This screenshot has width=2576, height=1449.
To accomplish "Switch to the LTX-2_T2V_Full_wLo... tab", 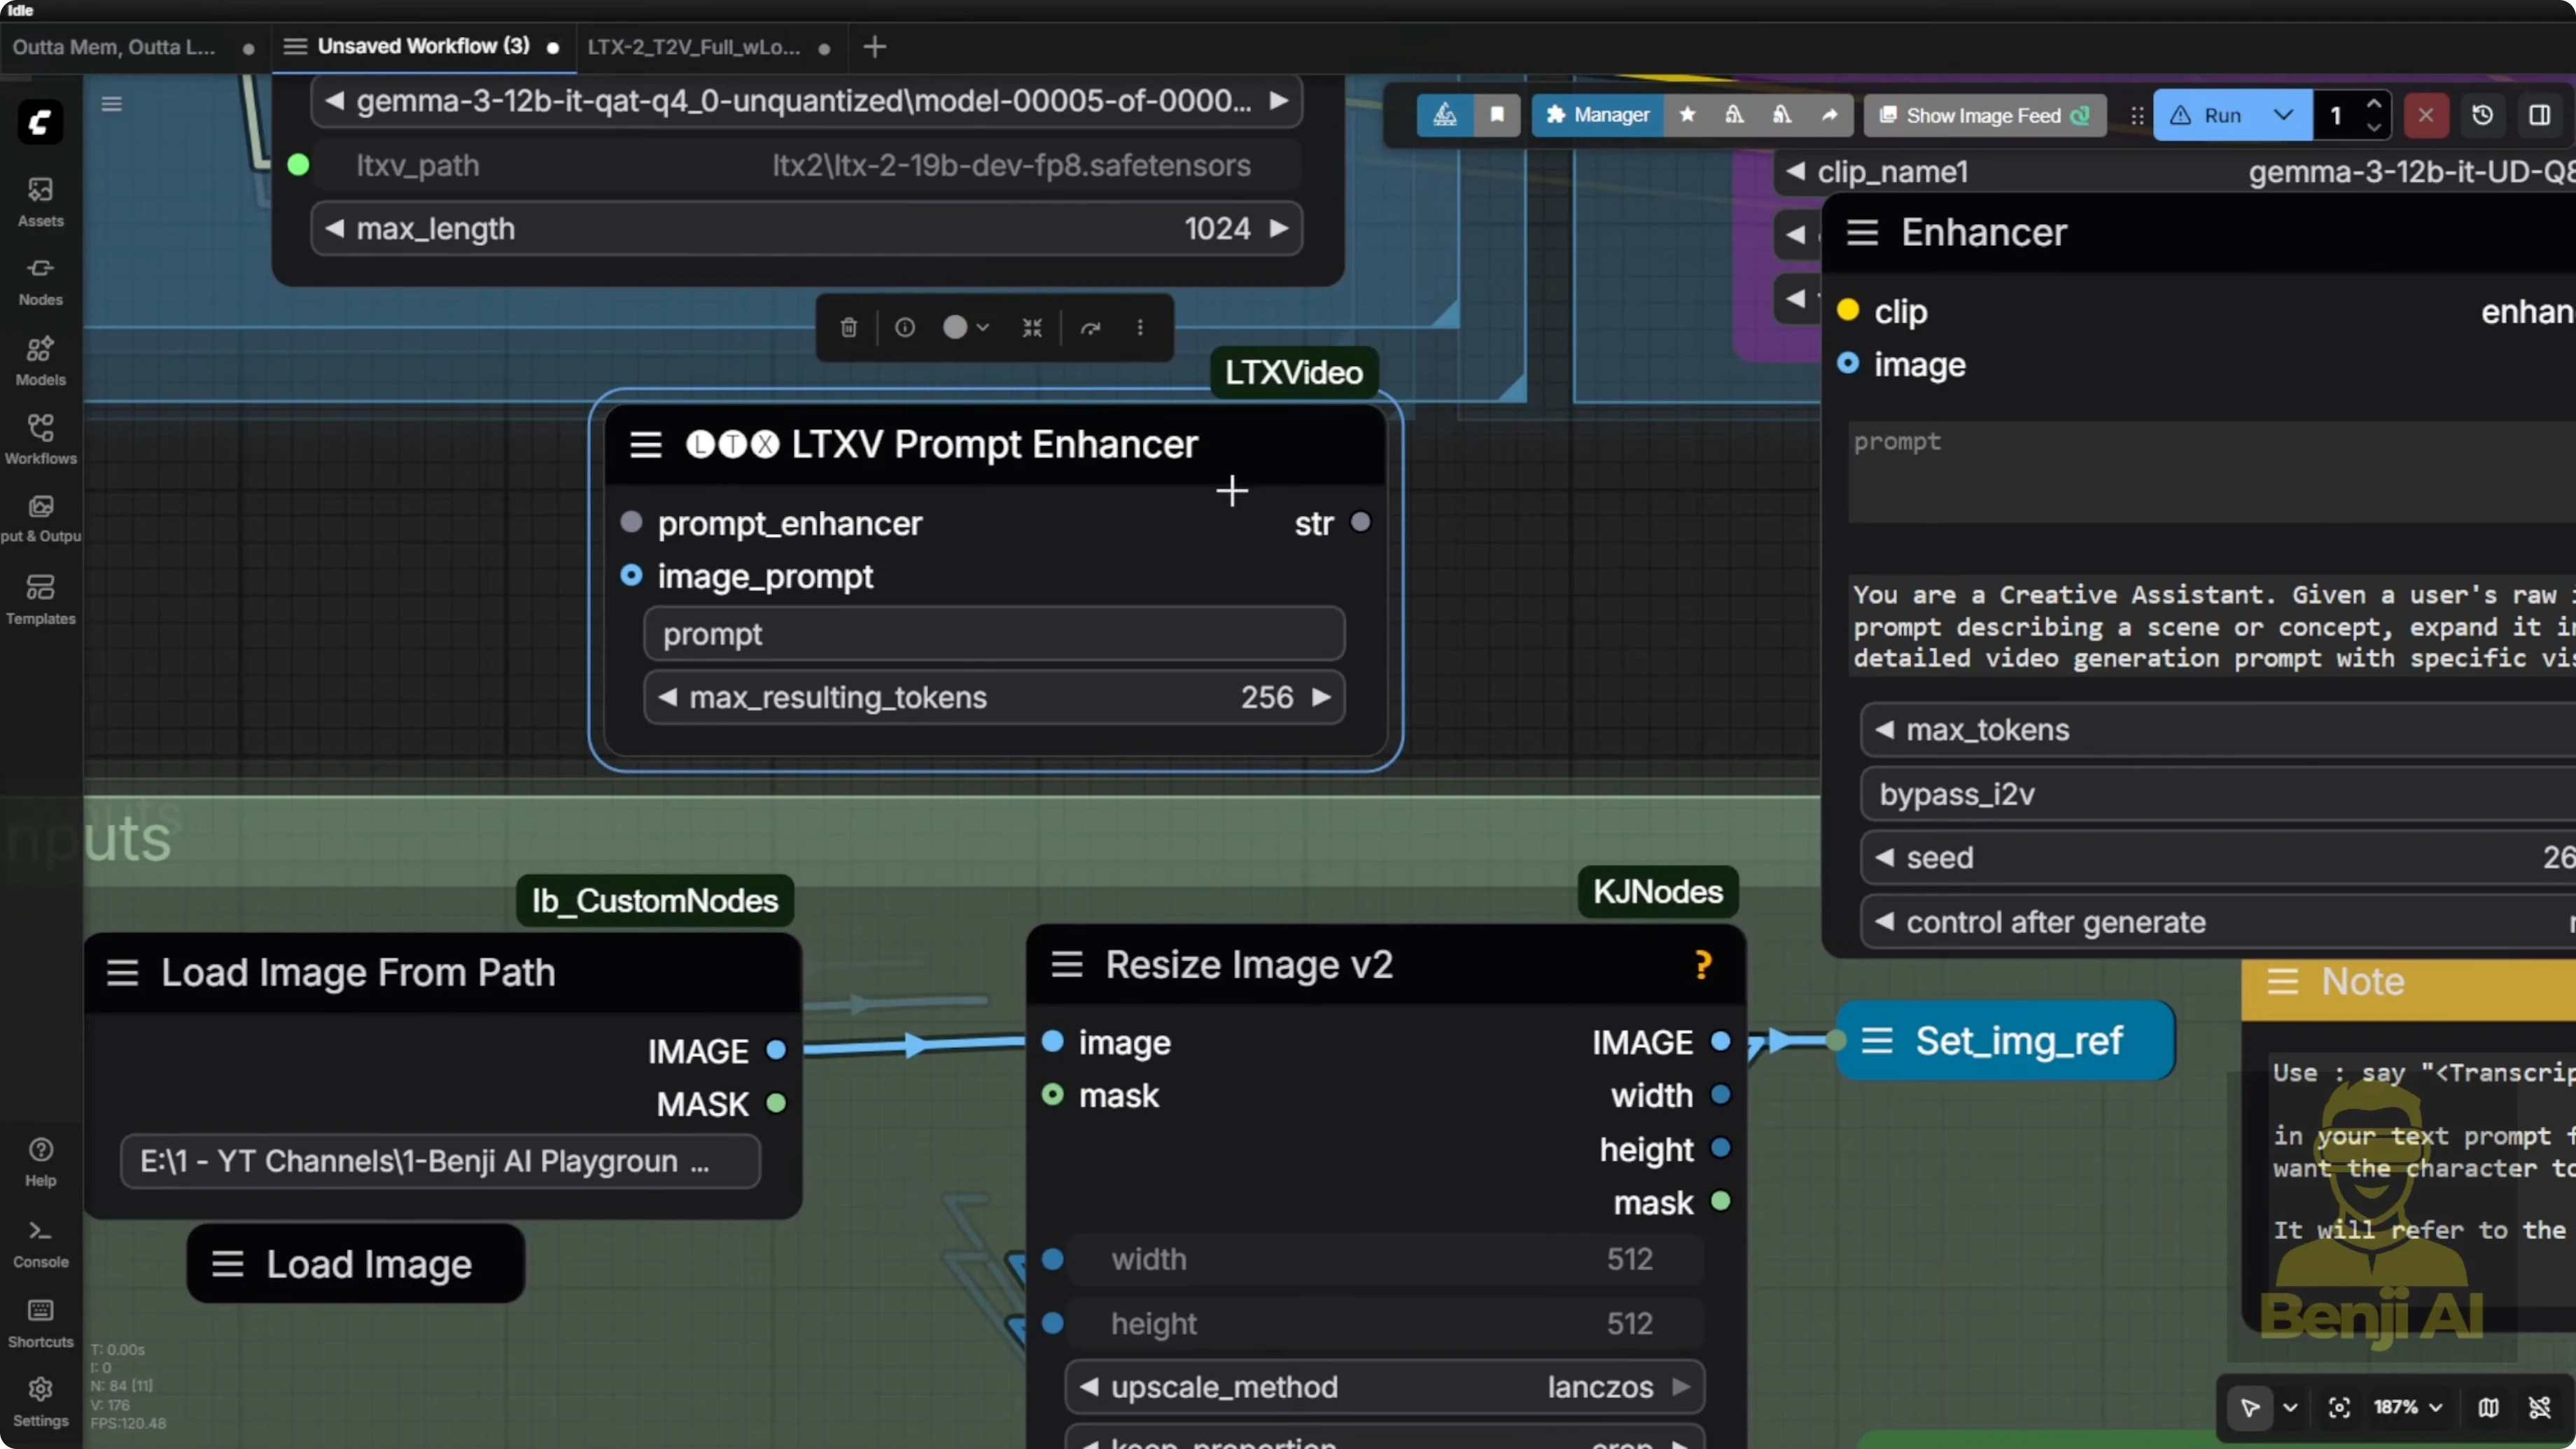I will click(x=694, y=47).
